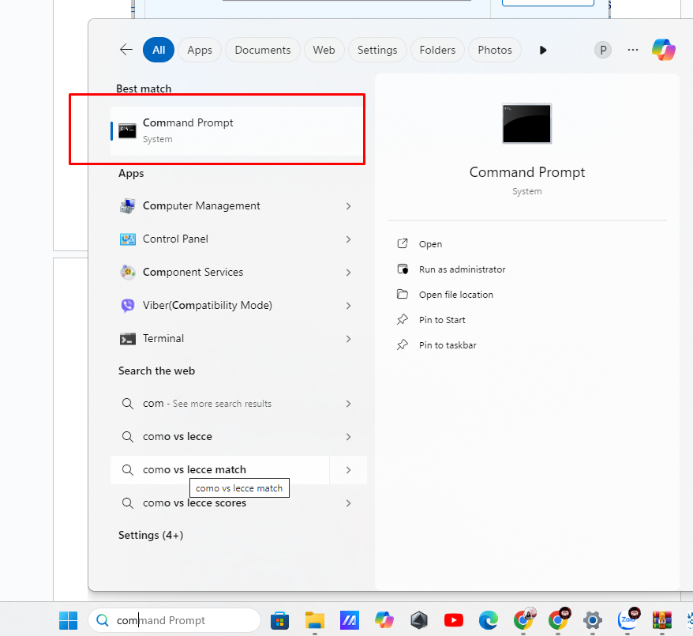Open the three-dots more options menu
The width and height of the screenshot is (693, 636).
[x=633, y=50]
